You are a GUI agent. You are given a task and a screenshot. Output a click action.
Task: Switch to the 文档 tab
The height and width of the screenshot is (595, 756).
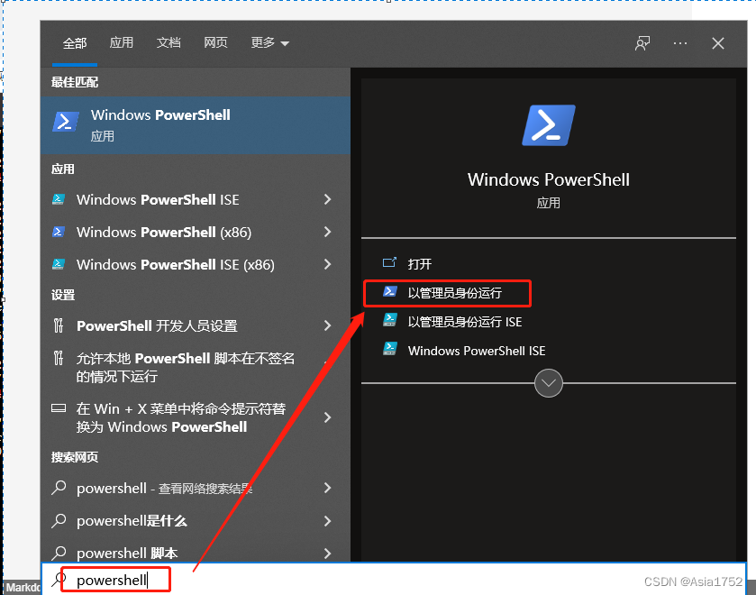[169, 43]
